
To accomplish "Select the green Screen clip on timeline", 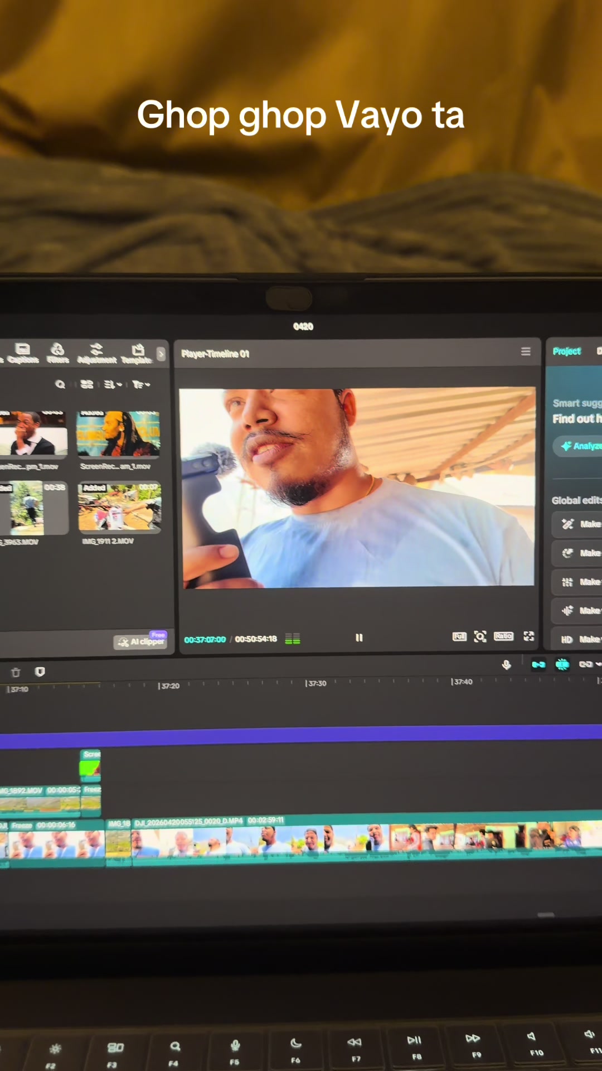I will (x=90, y=765).
